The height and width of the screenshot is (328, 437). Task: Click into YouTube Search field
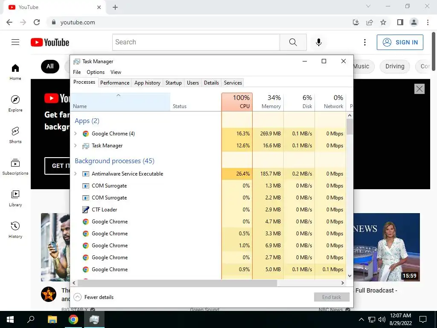pos(196,42)
